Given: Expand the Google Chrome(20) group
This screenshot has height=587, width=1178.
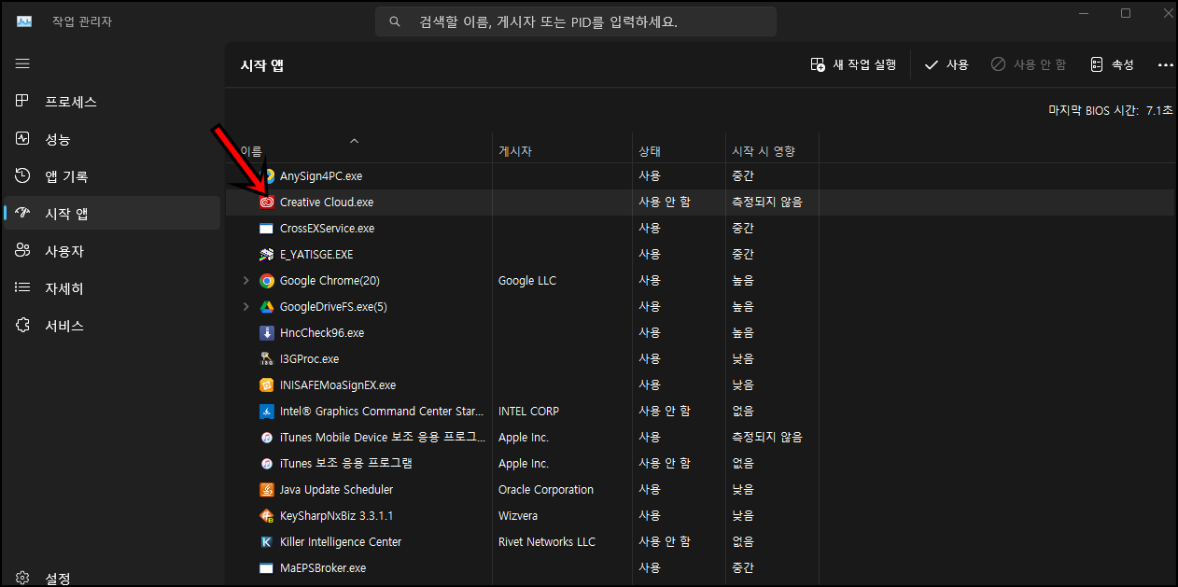Looking at the screenshot, I should tap(246, 280).
